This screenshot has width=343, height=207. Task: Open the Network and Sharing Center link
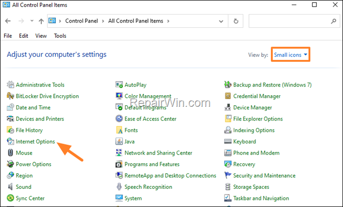tap(158, 153)
